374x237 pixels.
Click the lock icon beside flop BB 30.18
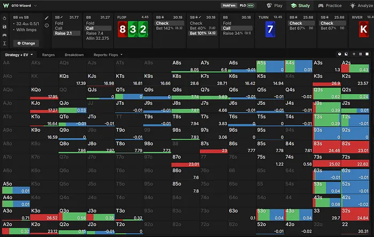[162, 17]
